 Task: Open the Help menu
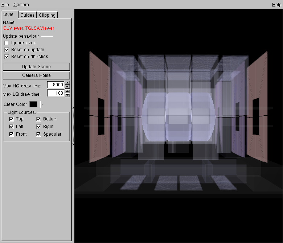[276, 5]
